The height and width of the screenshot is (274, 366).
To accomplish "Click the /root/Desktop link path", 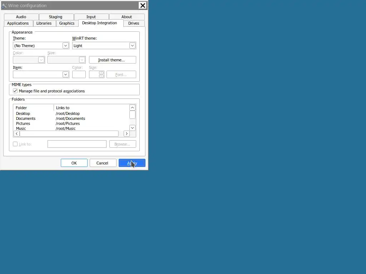I will (x=68, y=113).
